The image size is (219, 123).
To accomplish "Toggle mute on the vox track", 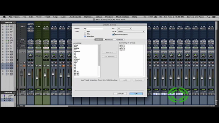I will (24, 66).
